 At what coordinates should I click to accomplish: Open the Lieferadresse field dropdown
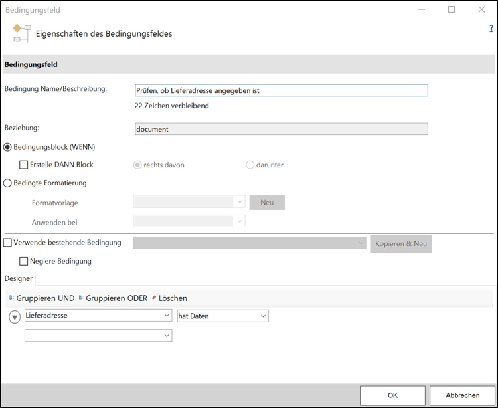(98, 316)
